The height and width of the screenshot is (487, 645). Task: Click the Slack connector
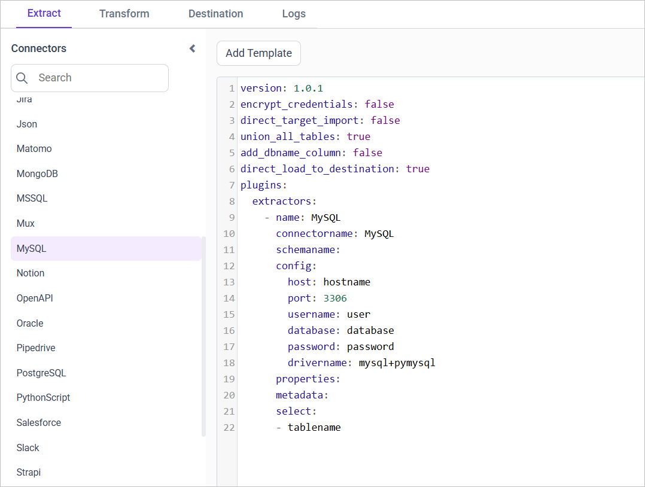[28, 448]
